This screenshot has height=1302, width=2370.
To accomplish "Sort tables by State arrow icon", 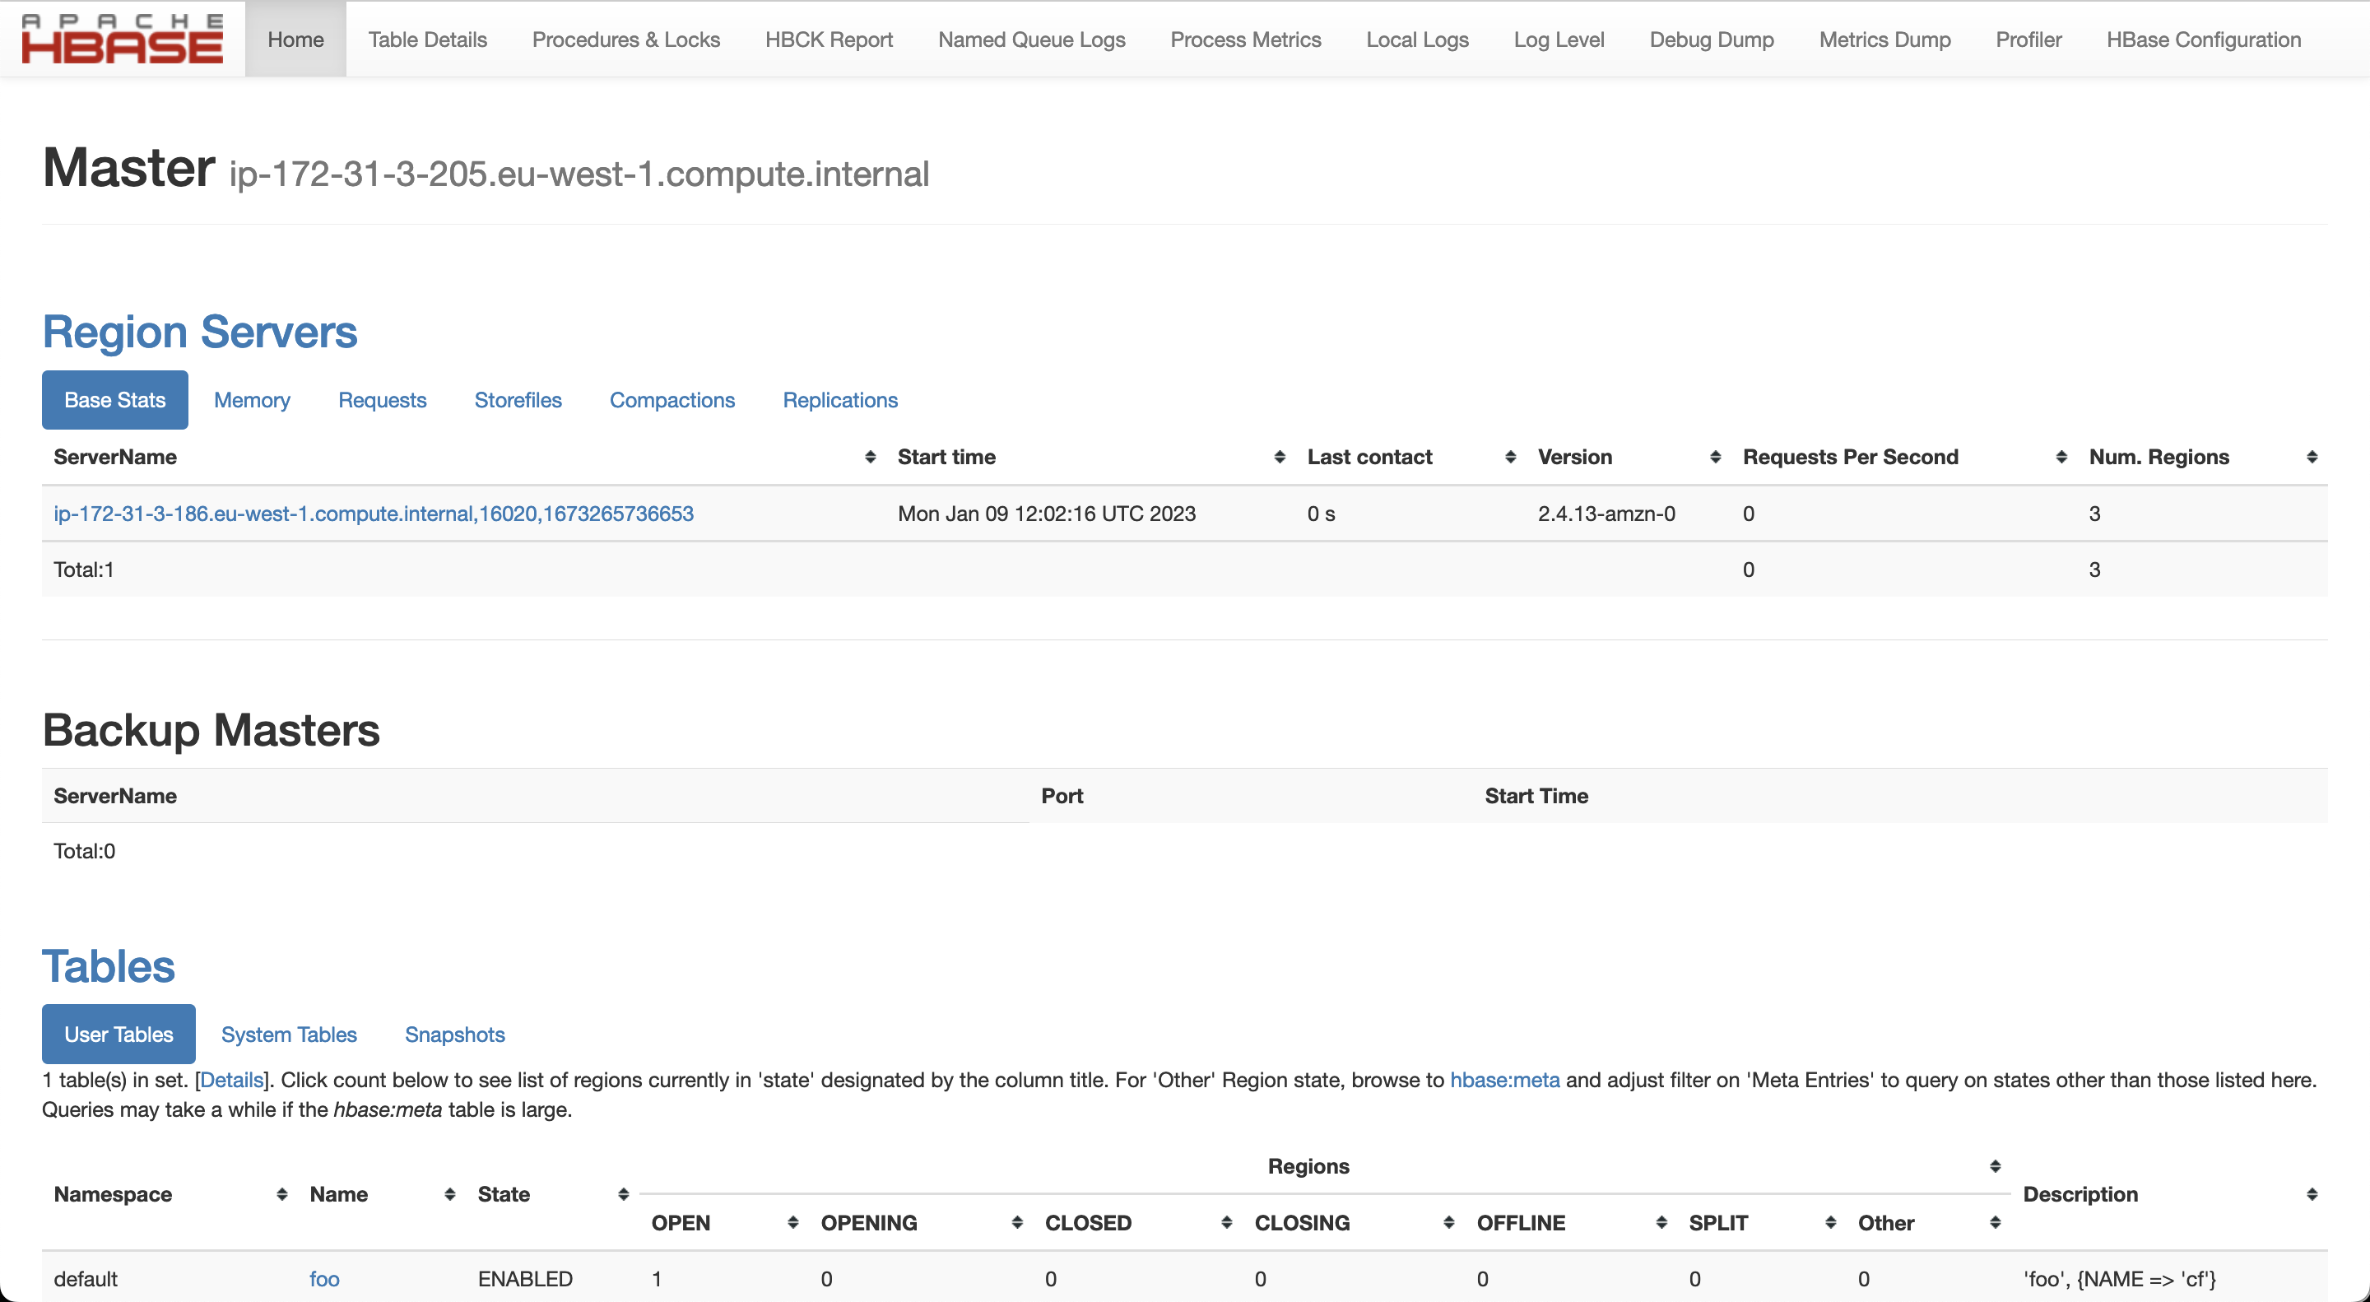I will click(x=624, y=1194).
